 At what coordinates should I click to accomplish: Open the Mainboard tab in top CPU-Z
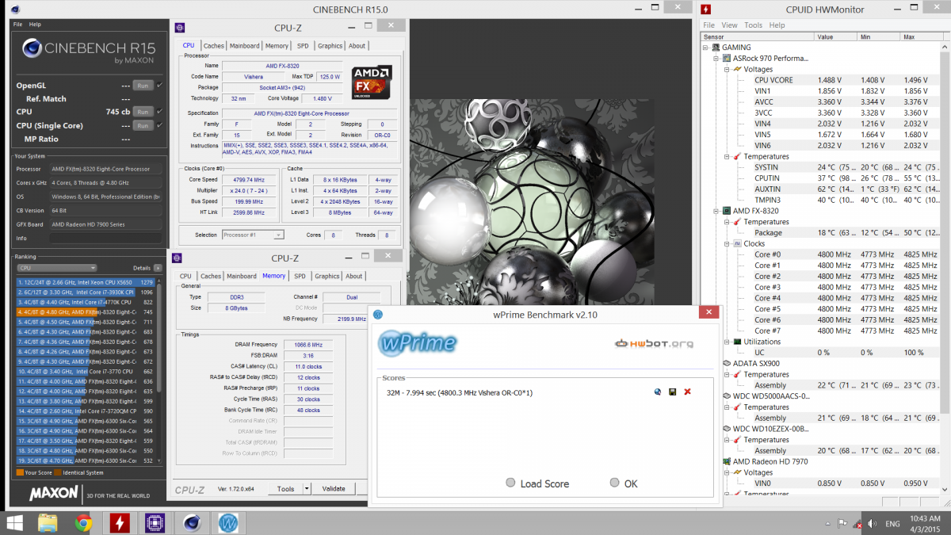(x=245, y=46)
